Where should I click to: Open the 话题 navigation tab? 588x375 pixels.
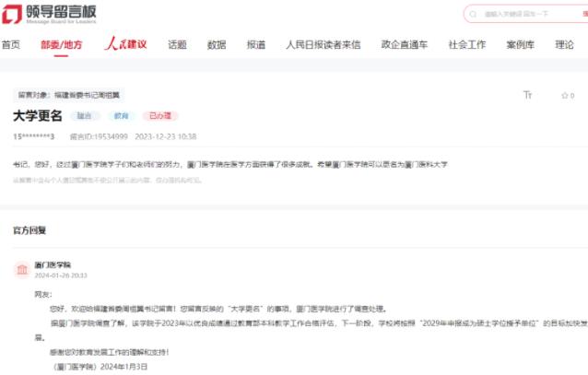click(177, 45)
